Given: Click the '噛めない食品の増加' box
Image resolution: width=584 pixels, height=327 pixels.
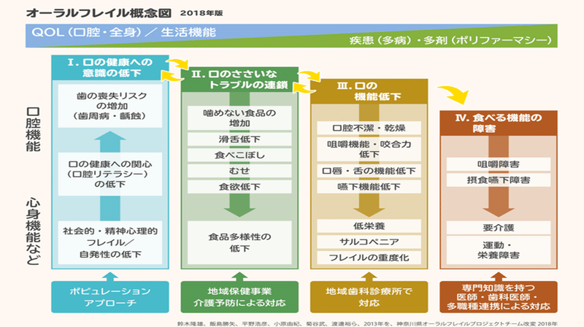Looking at the screenshot, I should [239, 118].
